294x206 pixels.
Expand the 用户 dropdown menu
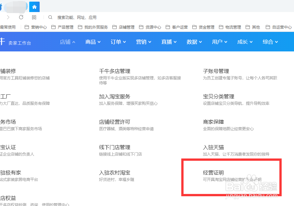220,42
